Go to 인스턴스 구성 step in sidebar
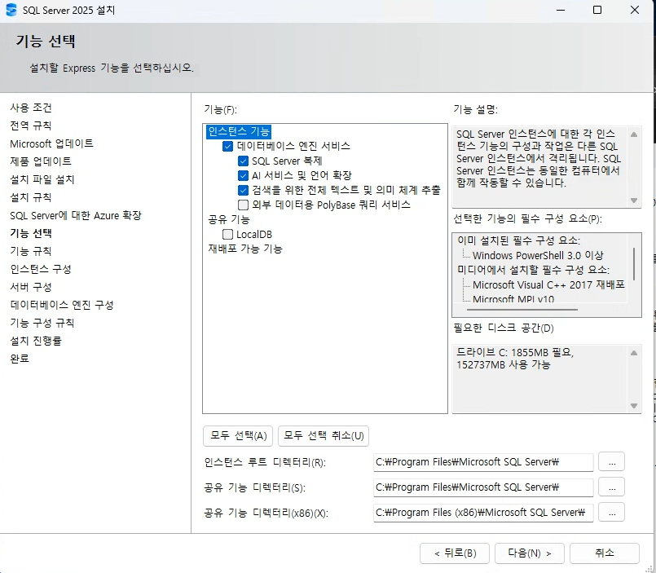 click(x=41, y=269)
